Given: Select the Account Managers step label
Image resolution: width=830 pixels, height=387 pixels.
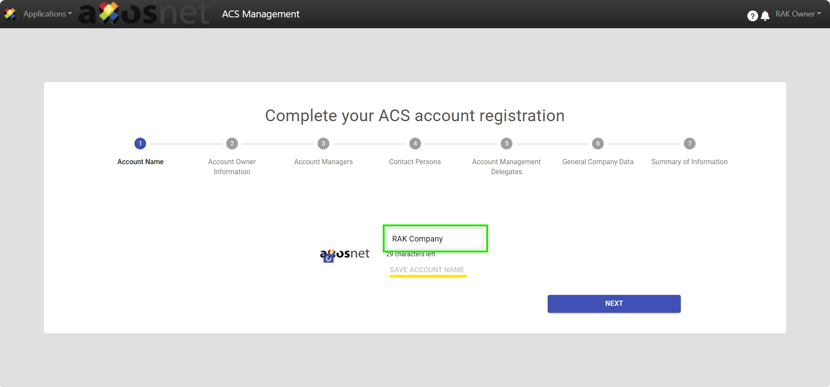Looking at the screenshot, I should click(x=323, y=162).
